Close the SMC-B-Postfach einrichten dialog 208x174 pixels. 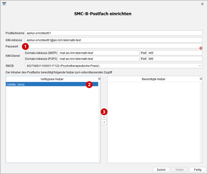click(202, 4)
